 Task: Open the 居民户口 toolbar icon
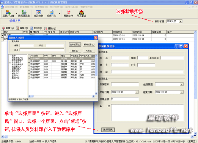pyautogui.click(x=8, y=12)
